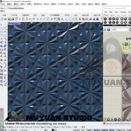Switch to Grasshopper's Vector tab

click(x=124, y=15)
